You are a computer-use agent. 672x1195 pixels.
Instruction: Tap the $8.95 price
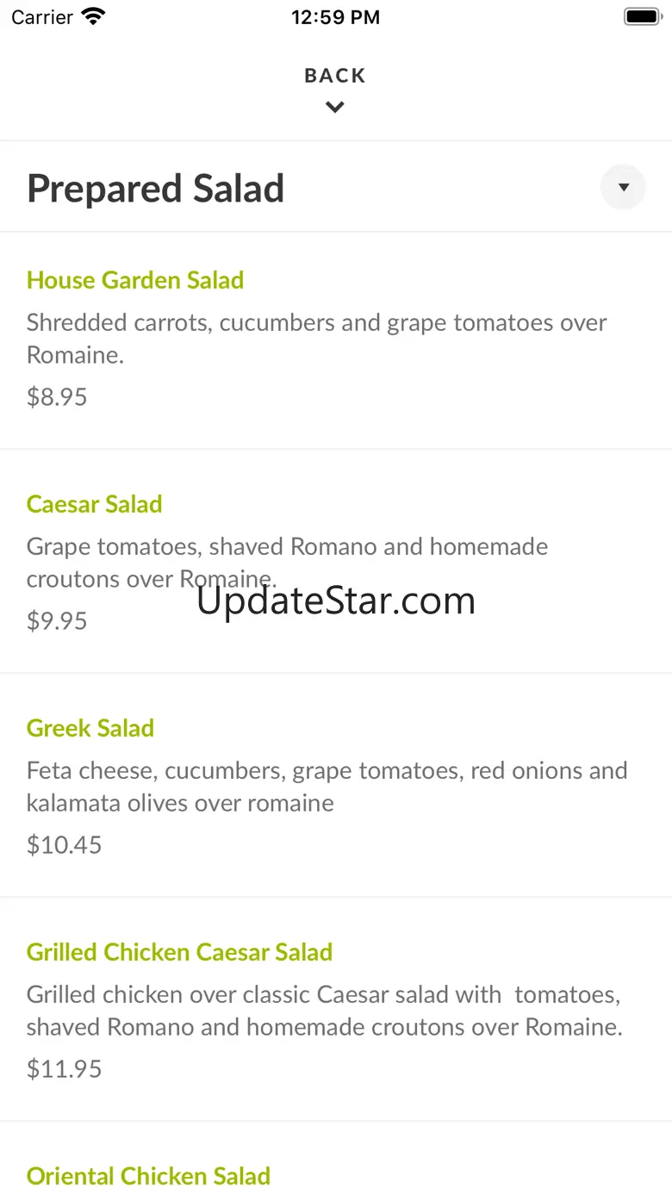click(x=57, y=397)
